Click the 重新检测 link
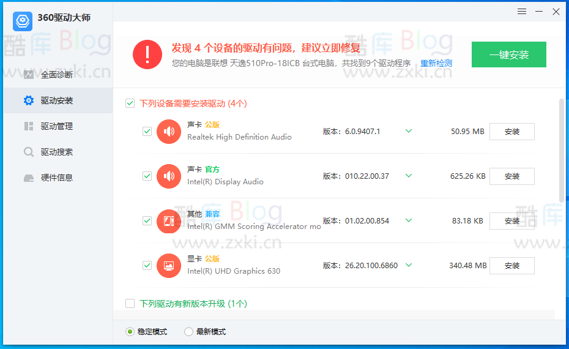This screenshot has height=349, width=569. click(x=436, y=63)
